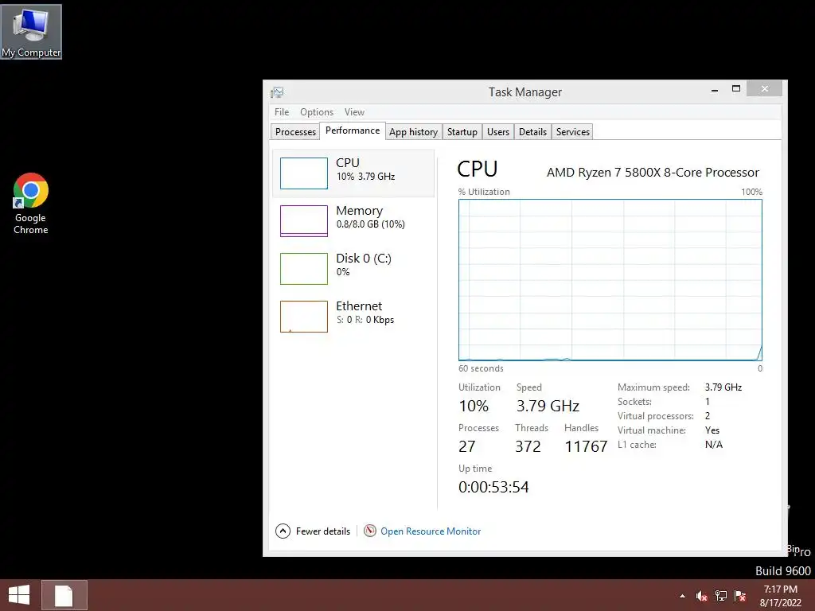Show hidden tray icons arrow

682,596
